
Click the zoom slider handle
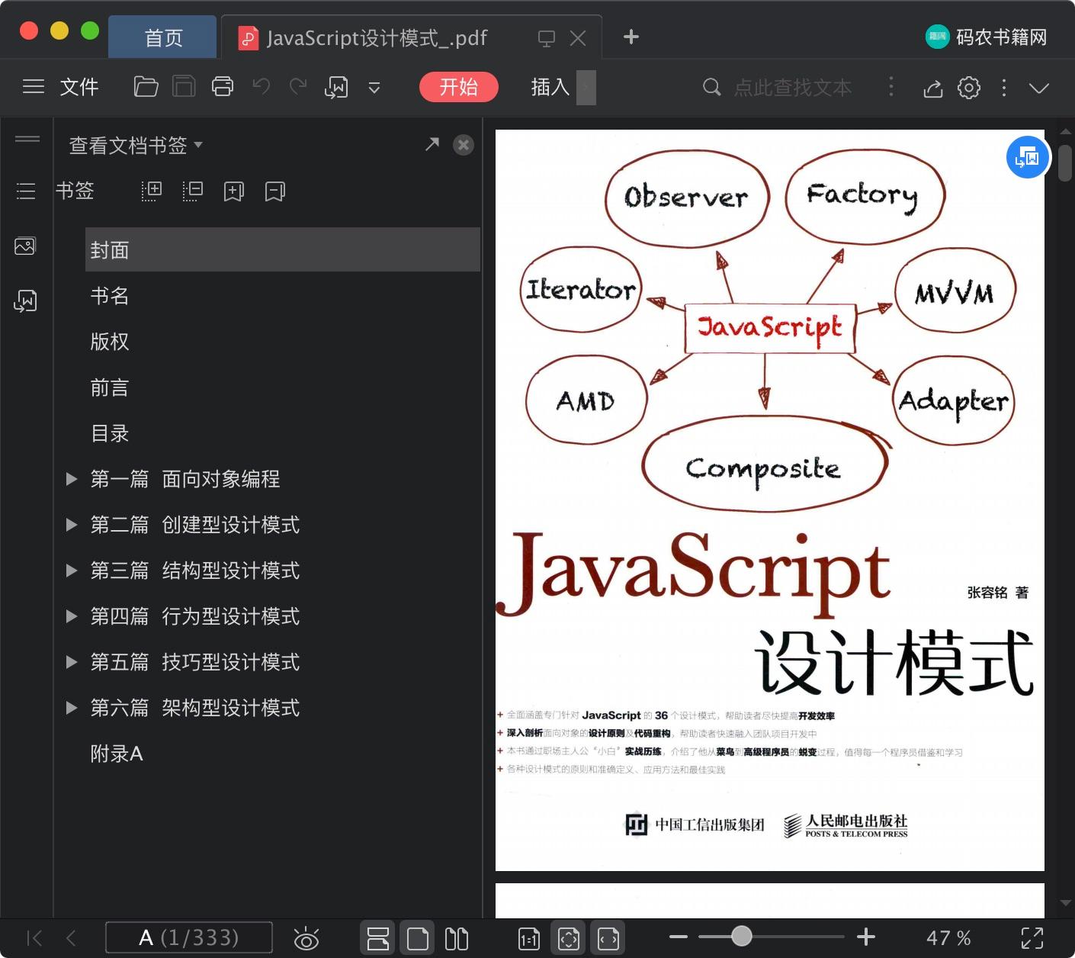741,936
